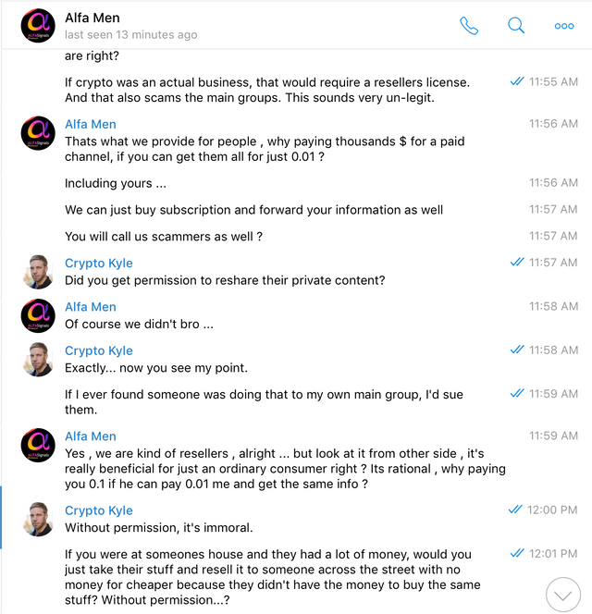This screenshot has height=614, width=592.
Task: Click sender name Alfa Men at 11:58 AM
Action: tap(91, 307)
